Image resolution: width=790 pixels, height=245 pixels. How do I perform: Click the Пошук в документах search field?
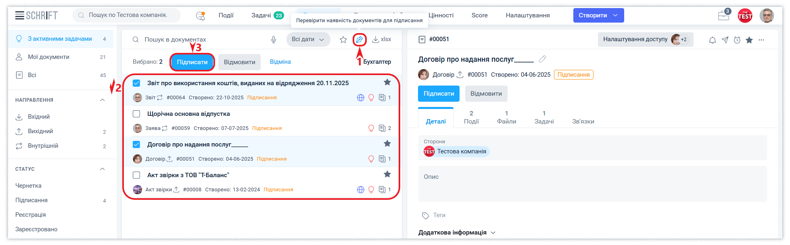(x=202, y=40)
